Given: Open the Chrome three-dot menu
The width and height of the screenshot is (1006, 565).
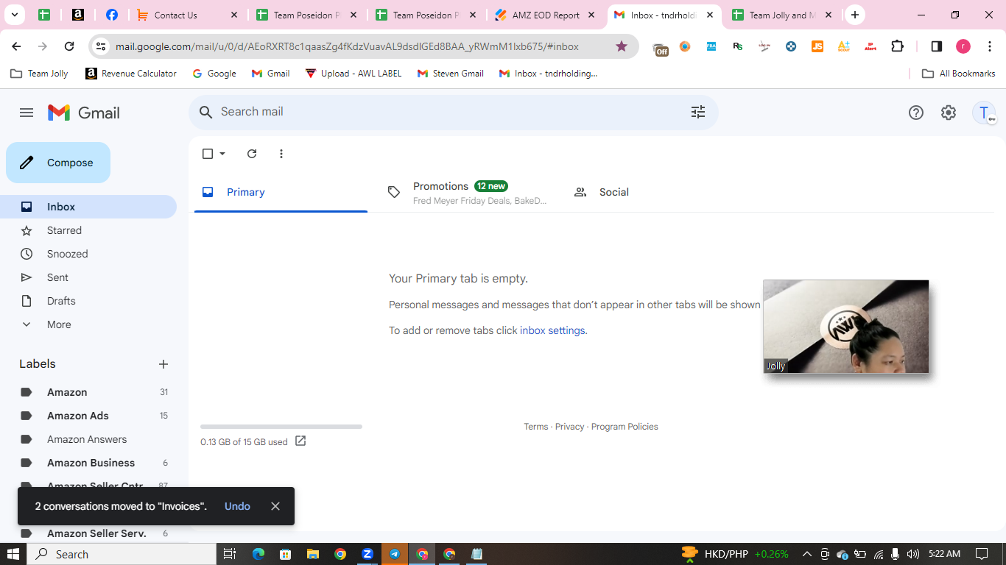Looking at the screenshot, I should (x=990, y=46).
